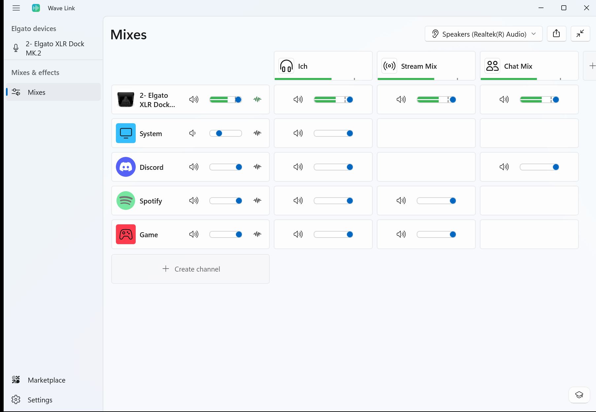Click the learning hat icon bottom right
The height and width of the screenshot is (412, 596).
tap(579, 395)
